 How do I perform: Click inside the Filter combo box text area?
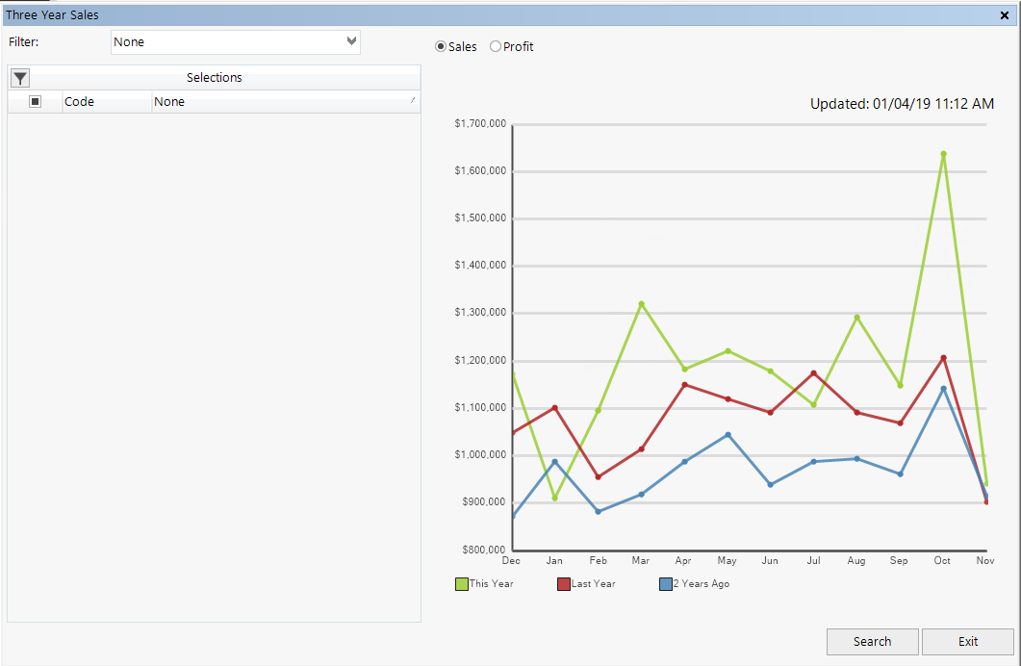click(x=192, y=41)
